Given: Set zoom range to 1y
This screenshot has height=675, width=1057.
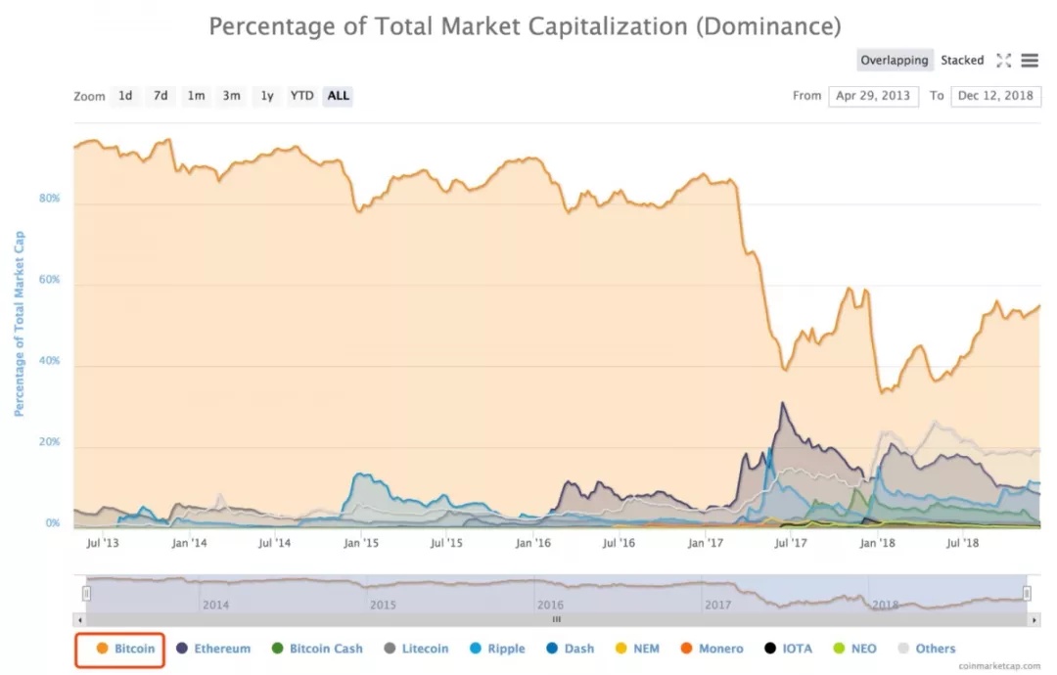Looking at the screenshot, I should pyautogui.click(x=267, y=96).
